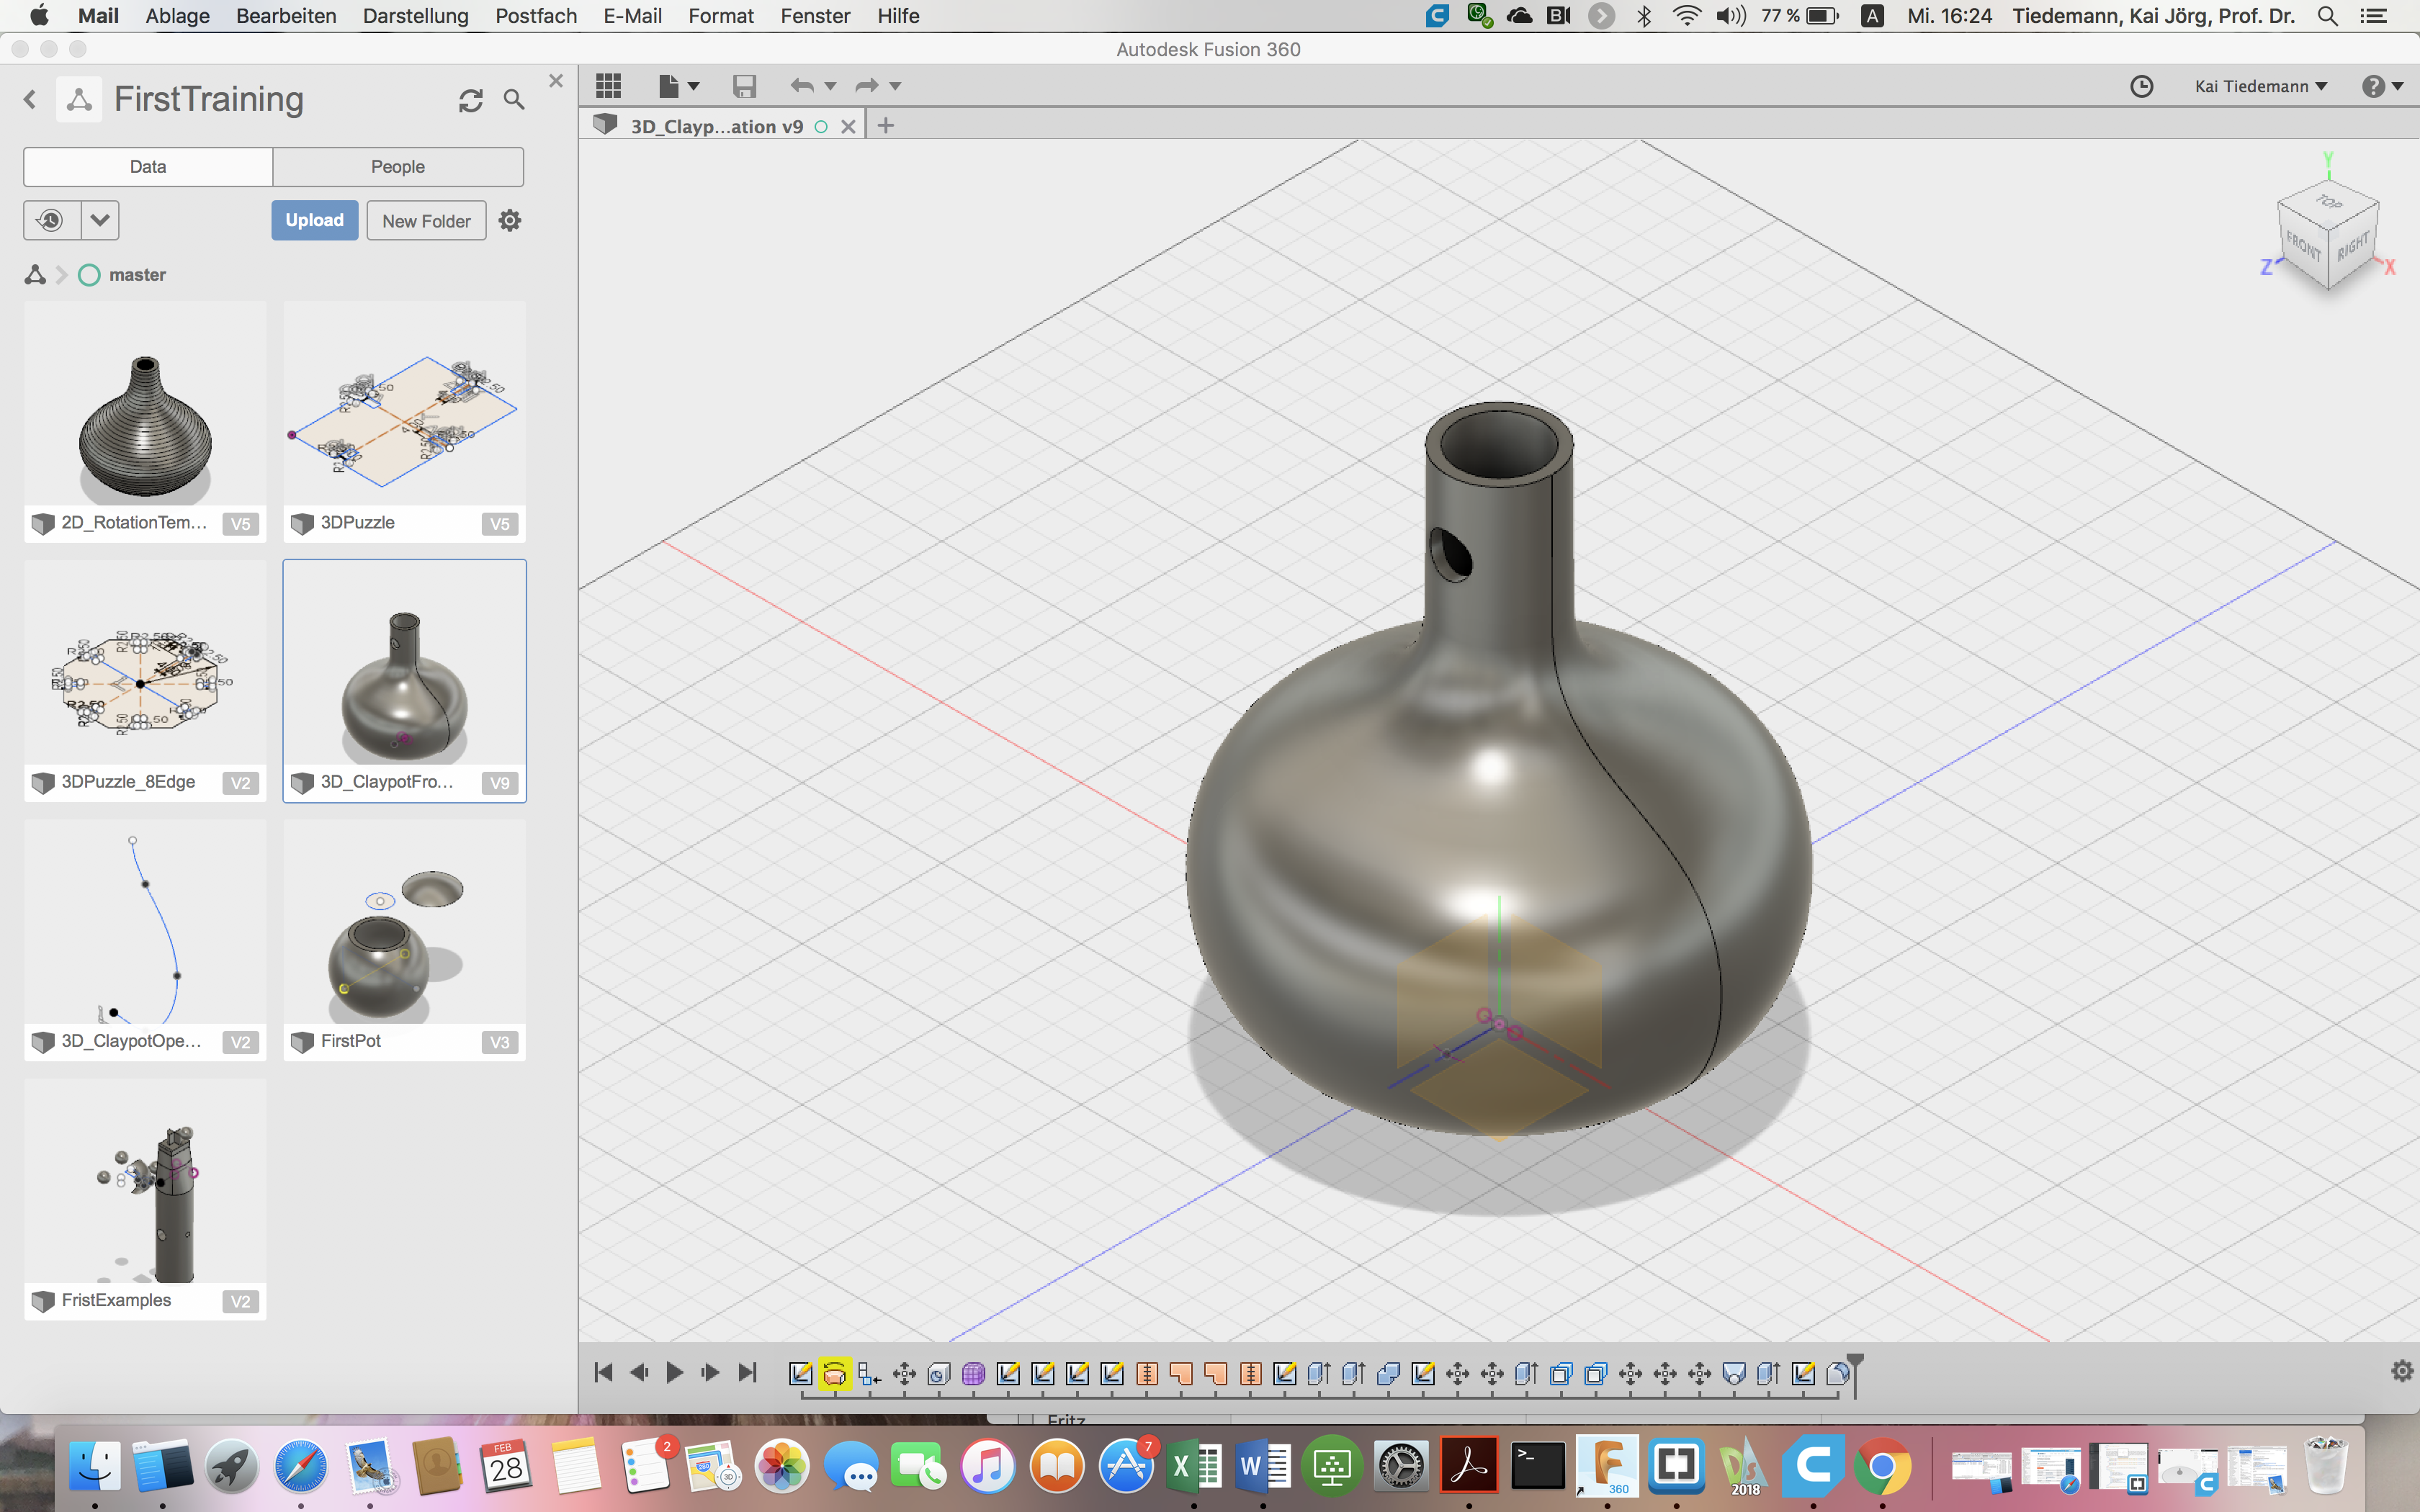This screenshot has width=2420, height=1512.
Task: Click the Undo arrow icon
Action: [801, 86]
